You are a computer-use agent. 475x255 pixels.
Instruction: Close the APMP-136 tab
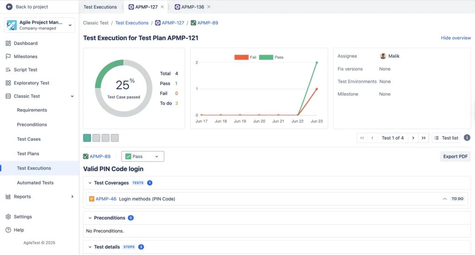pos(209,7)
